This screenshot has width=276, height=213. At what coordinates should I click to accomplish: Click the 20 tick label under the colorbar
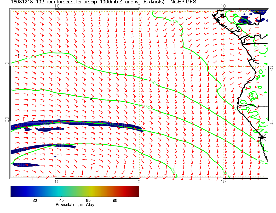pyautogui.click(x=34, y=200)
